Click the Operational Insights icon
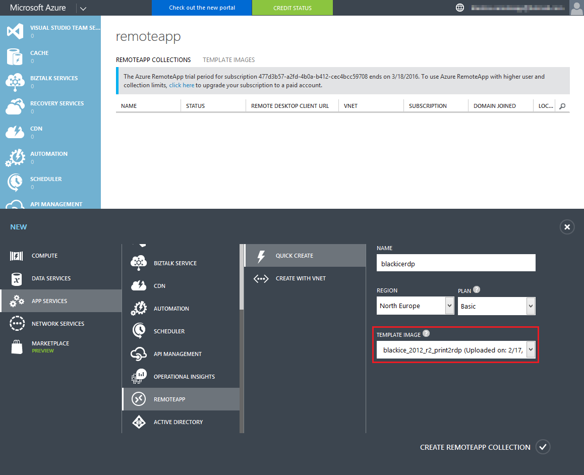 139,376
